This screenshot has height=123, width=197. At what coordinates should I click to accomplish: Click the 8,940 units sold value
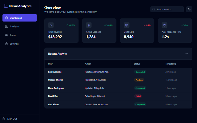[129, 37]
